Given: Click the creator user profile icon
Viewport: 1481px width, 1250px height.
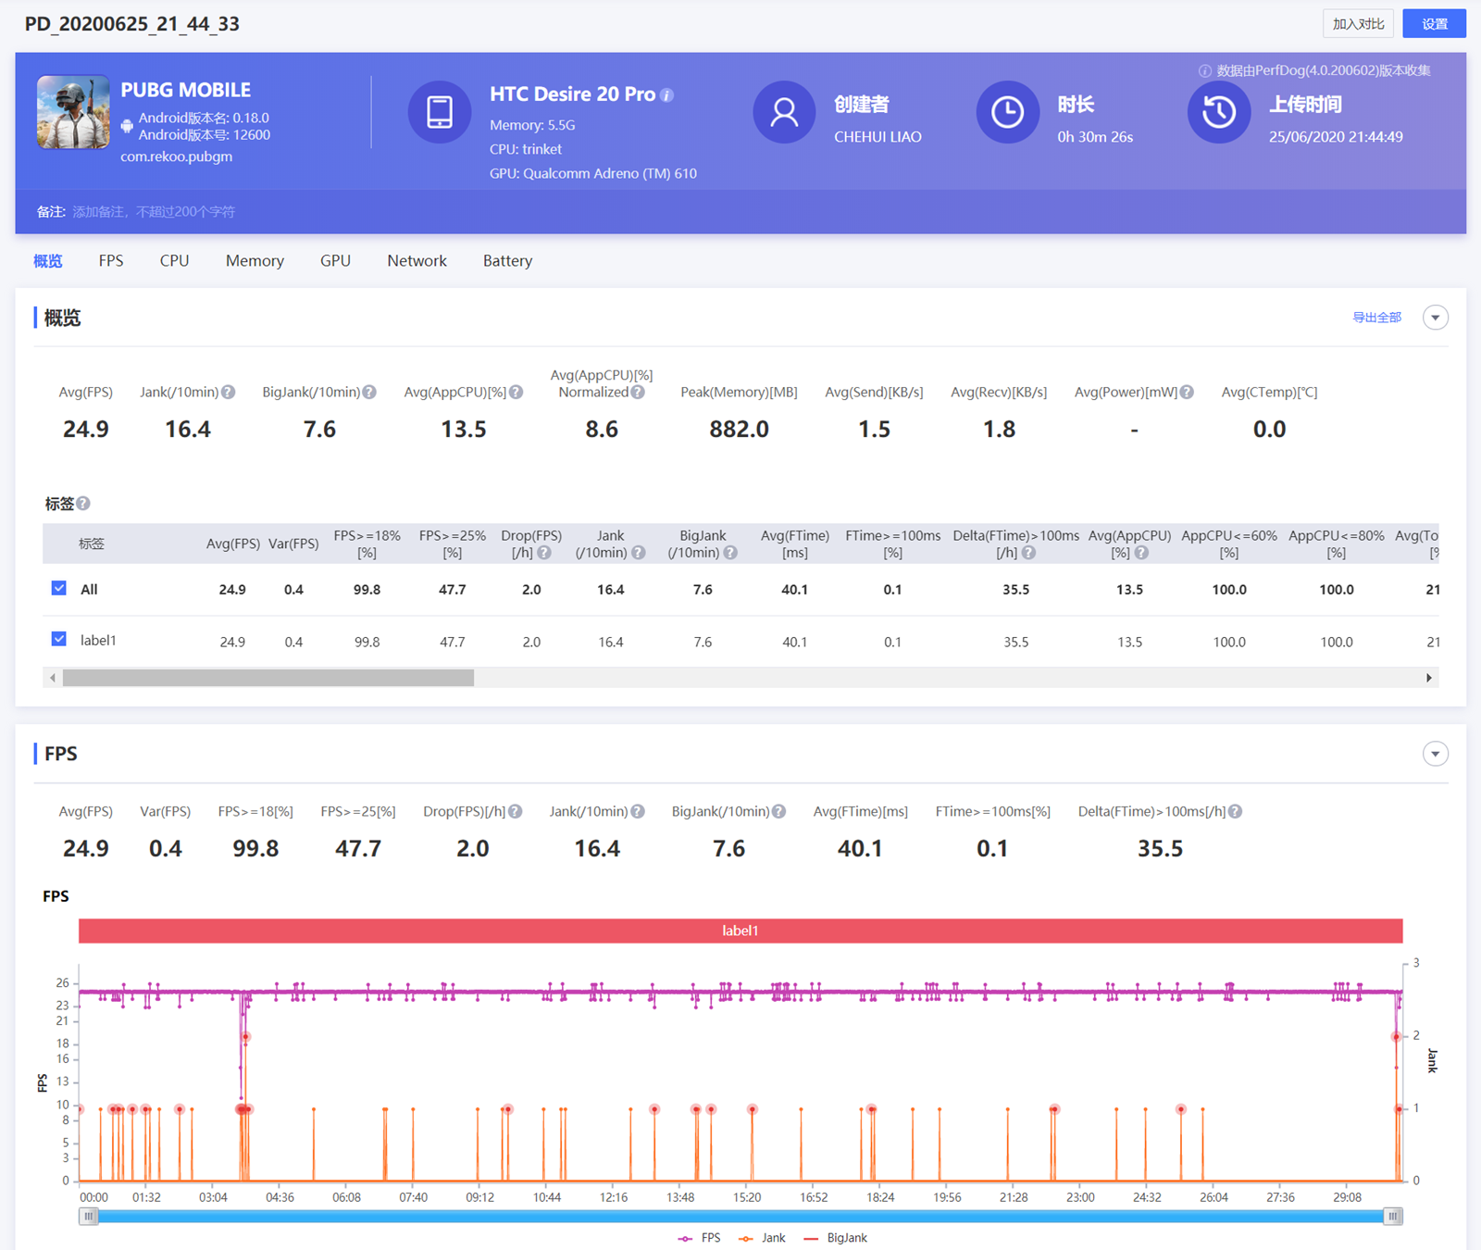Looking at the screenshot, I should tap(783, 112).
